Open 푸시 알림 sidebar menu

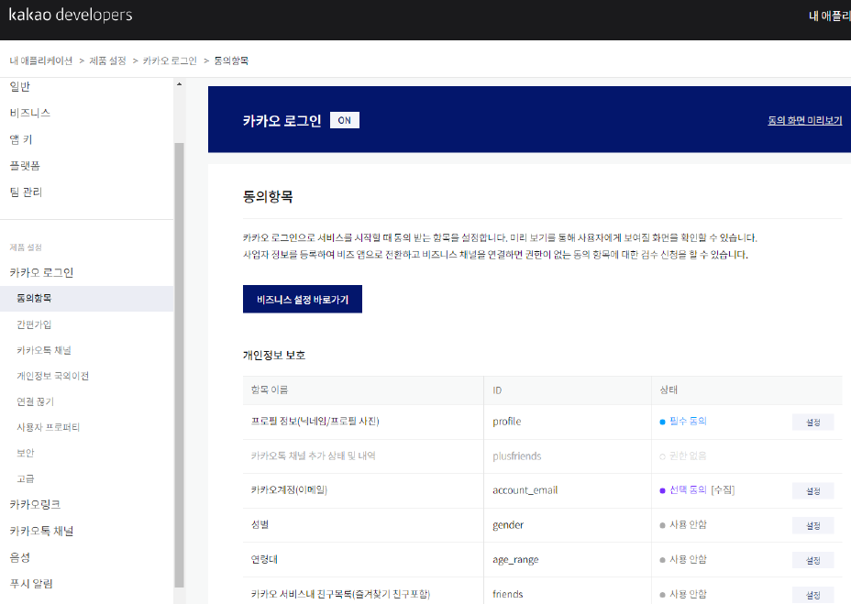coord(31,584)
